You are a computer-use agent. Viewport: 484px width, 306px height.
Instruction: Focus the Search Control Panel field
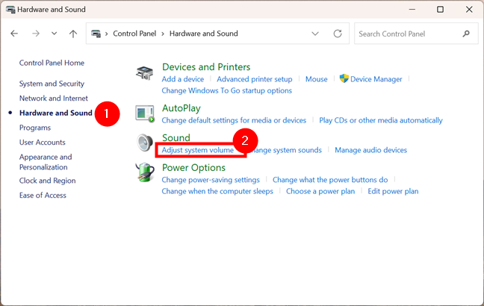416,34
